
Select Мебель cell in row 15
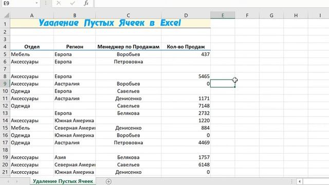[32, 128]
